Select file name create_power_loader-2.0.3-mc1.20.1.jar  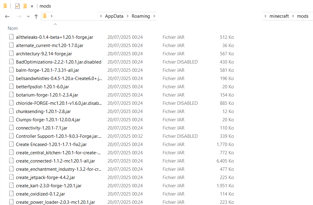55,202
